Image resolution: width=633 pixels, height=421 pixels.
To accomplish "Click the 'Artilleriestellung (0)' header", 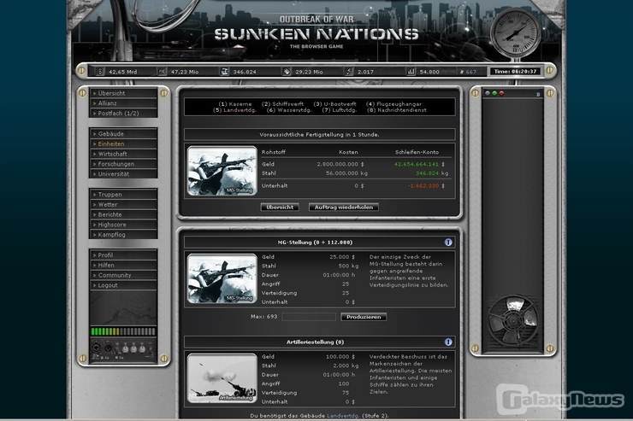I will click(x=316, y=342).
